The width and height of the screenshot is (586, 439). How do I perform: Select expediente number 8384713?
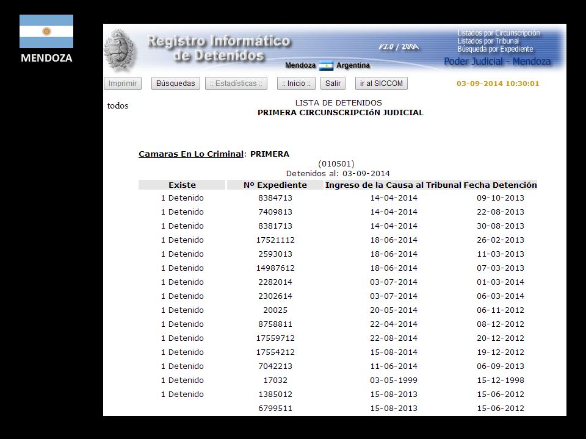pyautogui.click(x=275, y=198)
